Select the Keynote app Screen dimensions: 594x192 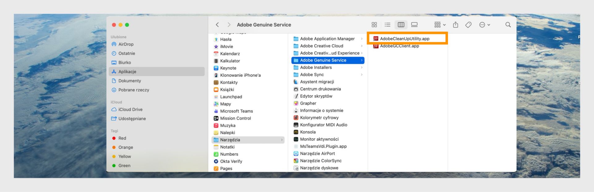click(x=248, y=68)
